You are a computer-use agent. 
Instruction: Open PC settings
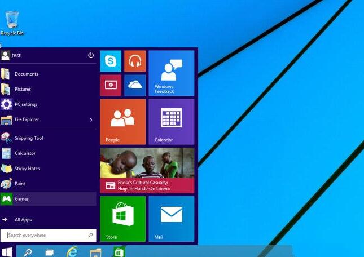click(x=48, y=104)
